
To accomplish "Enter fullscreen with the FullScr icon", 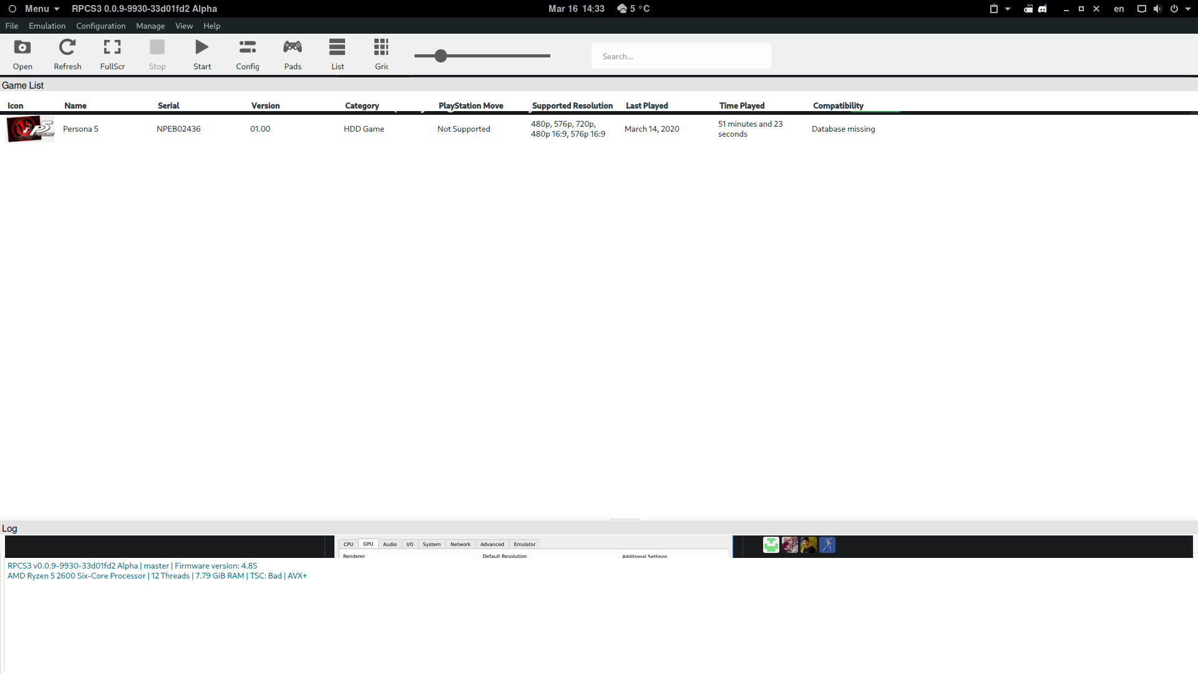I will pyautogui.click(x=112, y=54).
